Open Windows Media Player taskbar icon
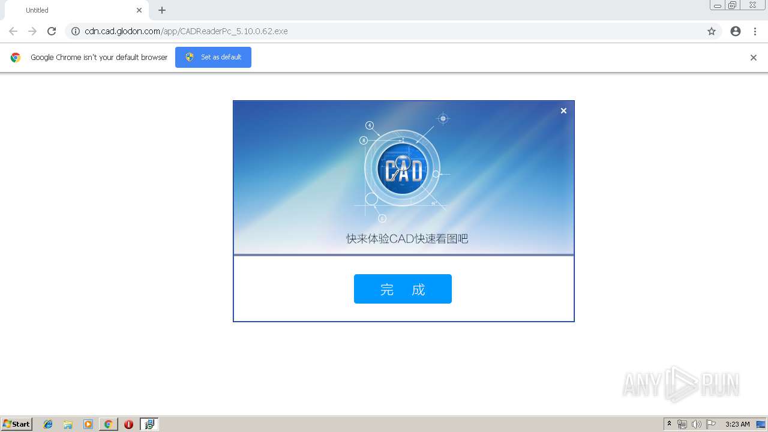 (88, 424)
